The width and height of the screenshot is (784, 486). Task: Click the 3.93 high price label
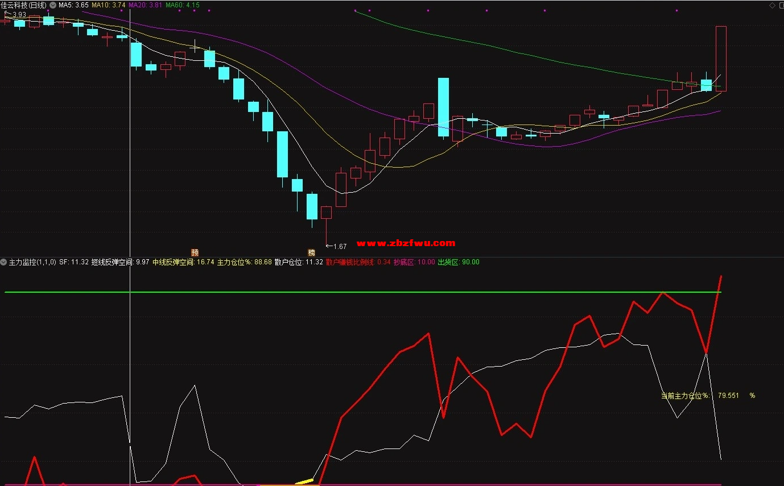[19, 15]
